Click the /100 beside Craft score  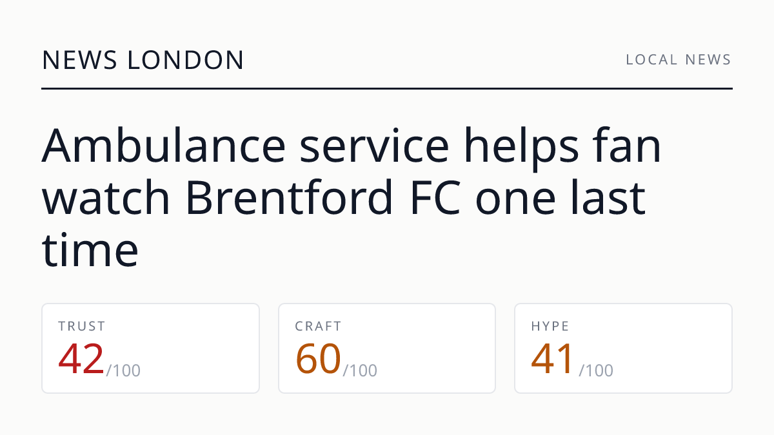360,371
